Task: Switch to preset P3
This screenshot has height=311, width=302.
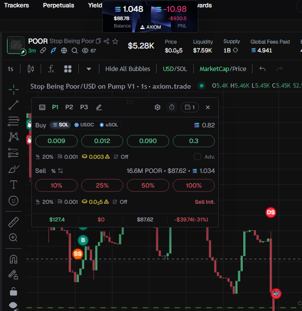Action: (x=84, y=107)
